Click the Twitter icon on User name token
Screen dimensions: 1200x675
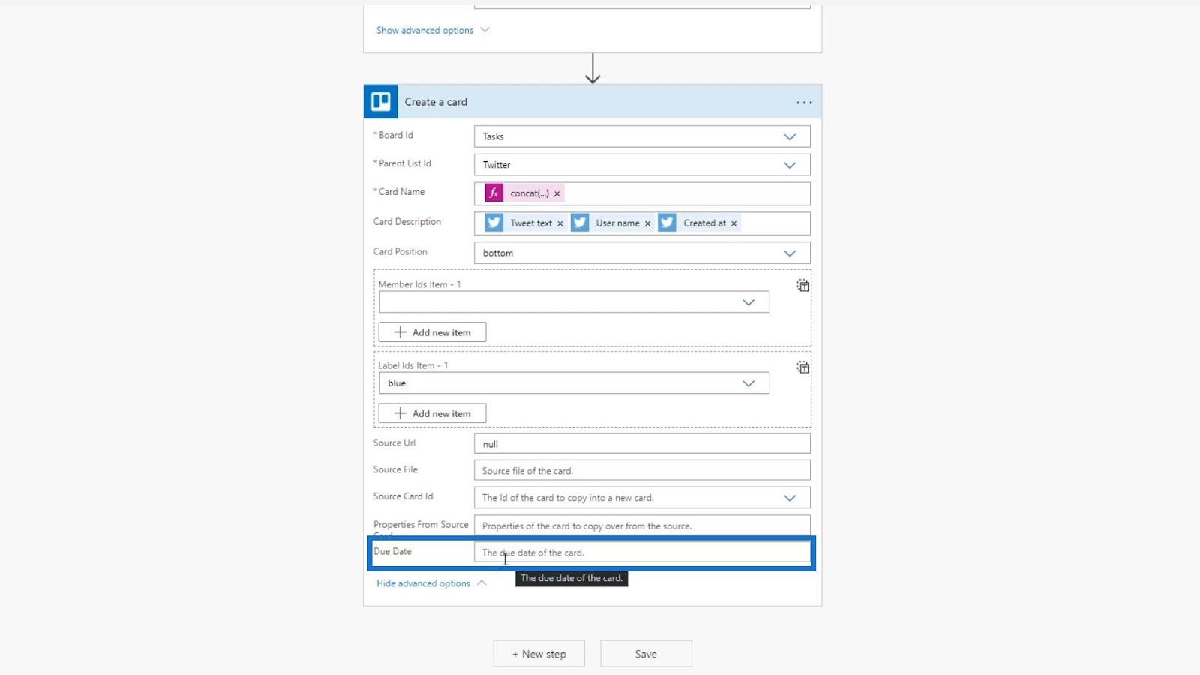pyautogui.click(x=580, y=223)
